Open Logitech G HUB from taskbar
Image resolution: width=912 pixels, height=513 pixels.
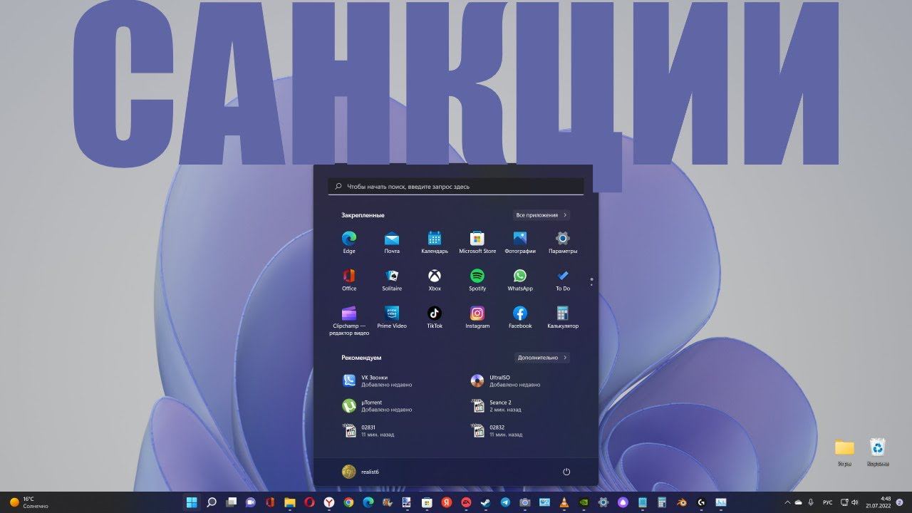click(701, 502)
